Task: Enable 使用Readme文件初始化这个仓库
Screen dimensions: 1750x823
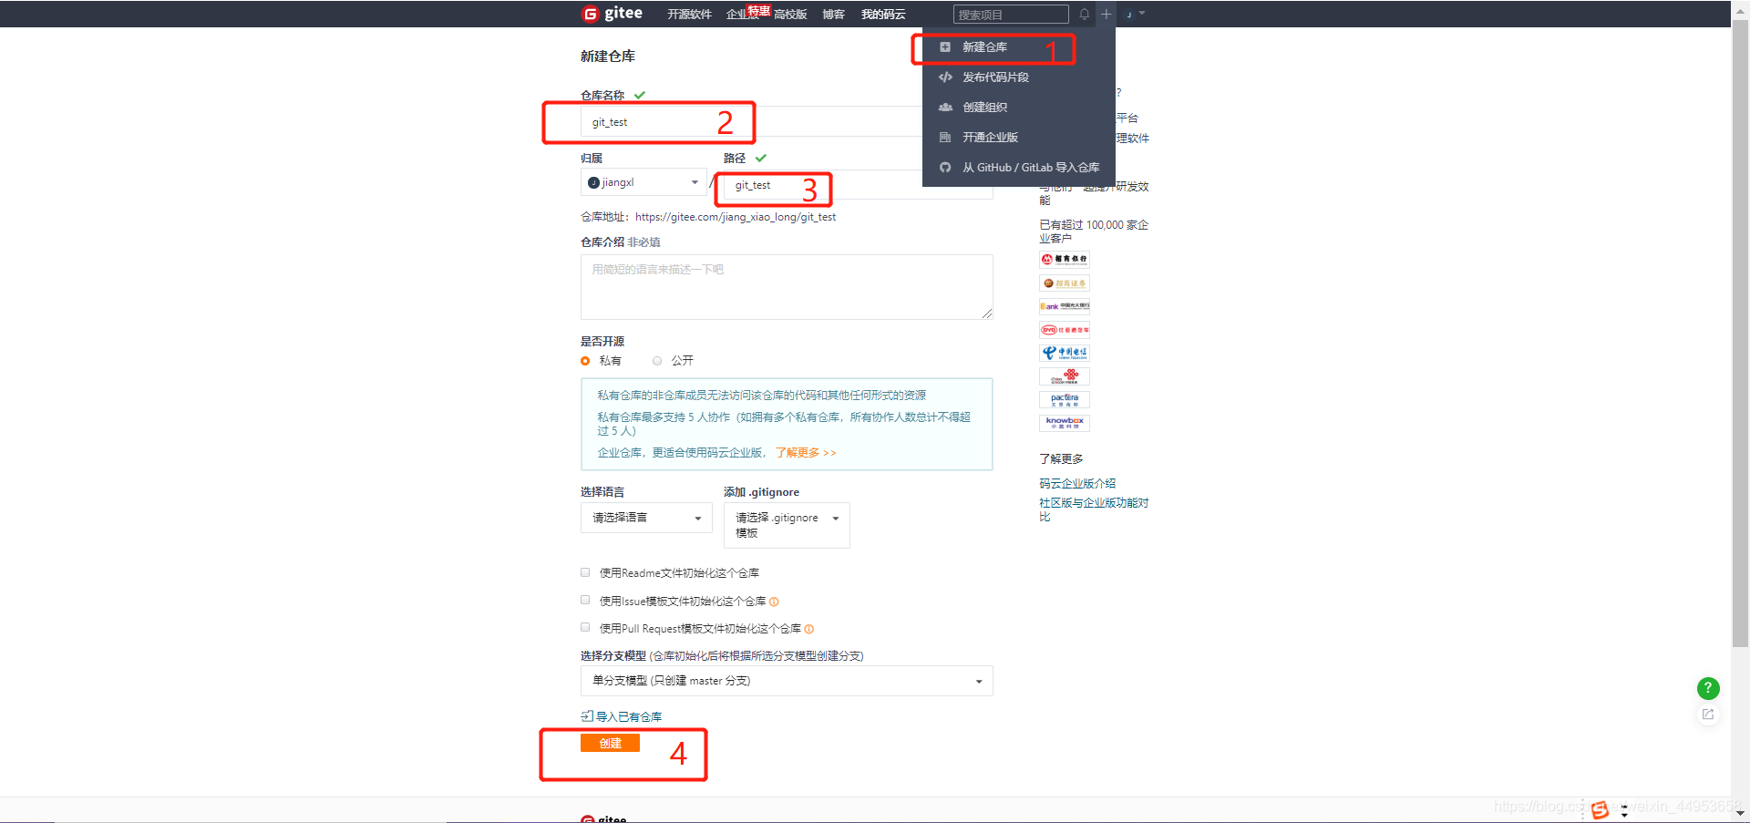Action: (585, 572)
